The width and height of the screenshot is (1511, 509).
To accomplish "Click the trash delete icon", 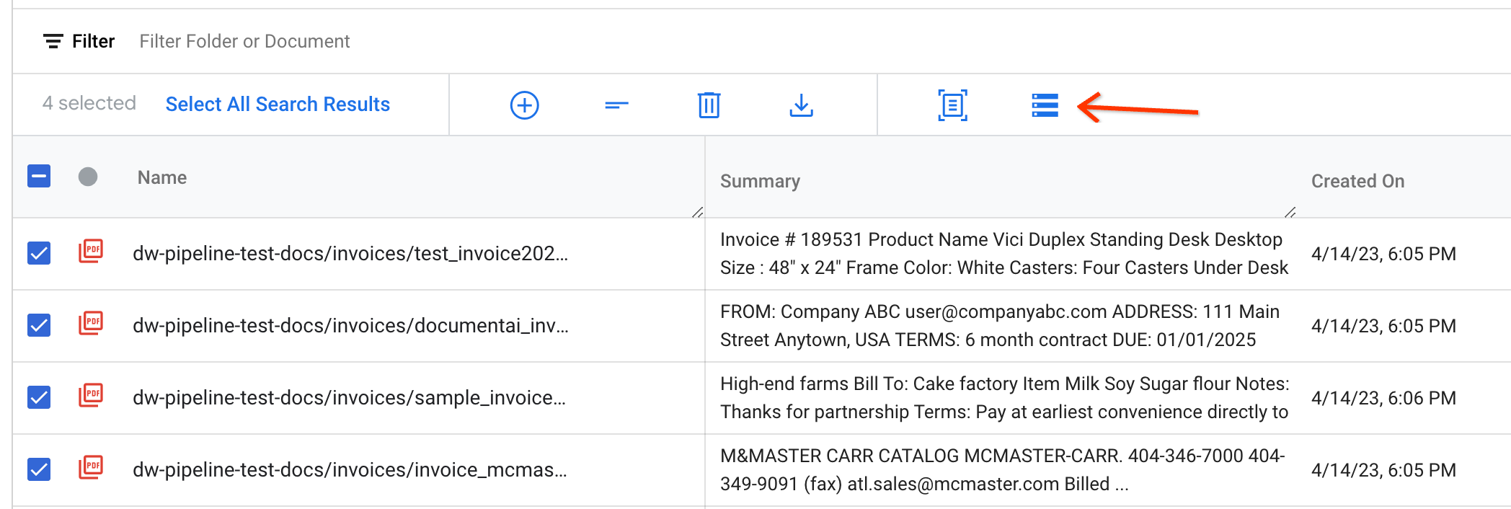I will 709,105.
